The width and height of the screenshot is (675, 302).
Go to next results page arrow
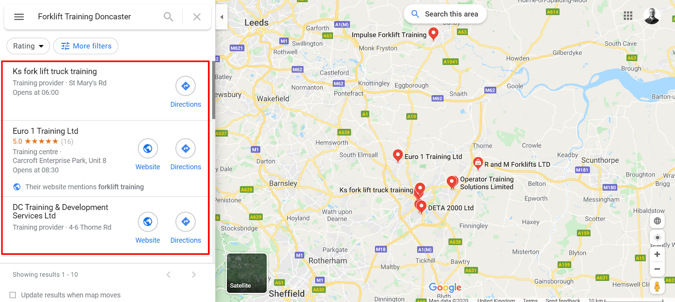pyautogui.click(x=194, y=275)
